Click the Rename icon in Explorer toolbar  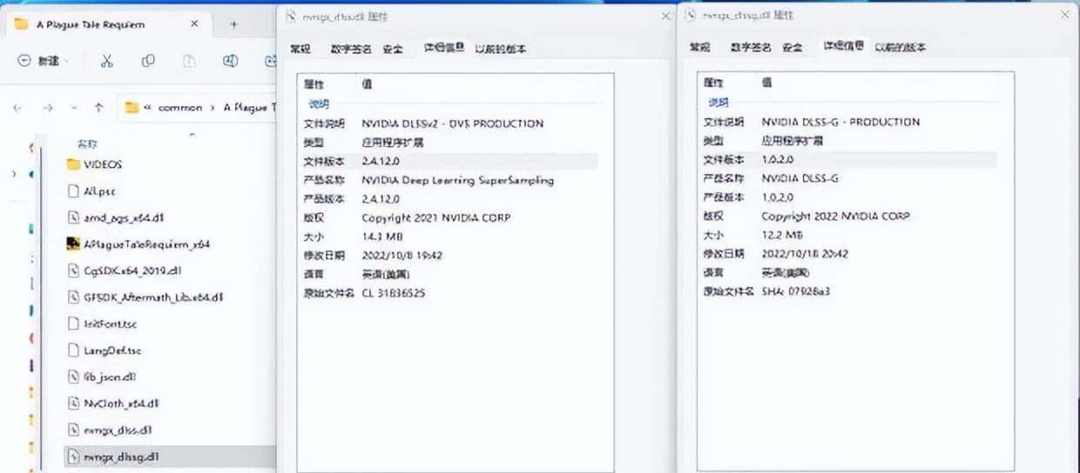[x=231, y=61]
